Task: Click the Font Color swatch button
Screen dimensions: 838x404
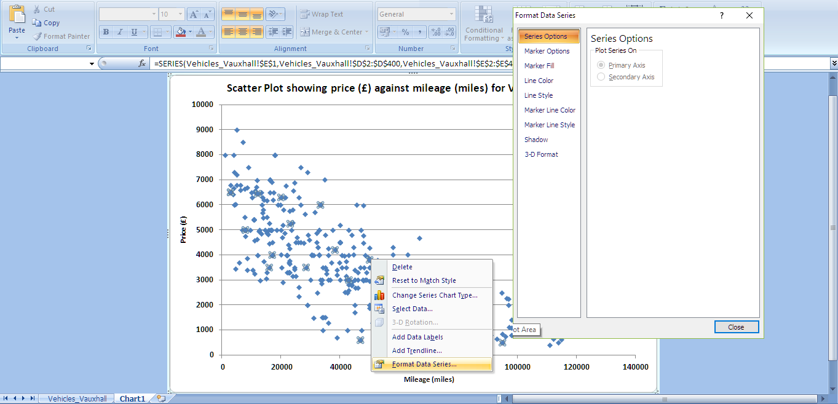Action: (201, 32)
